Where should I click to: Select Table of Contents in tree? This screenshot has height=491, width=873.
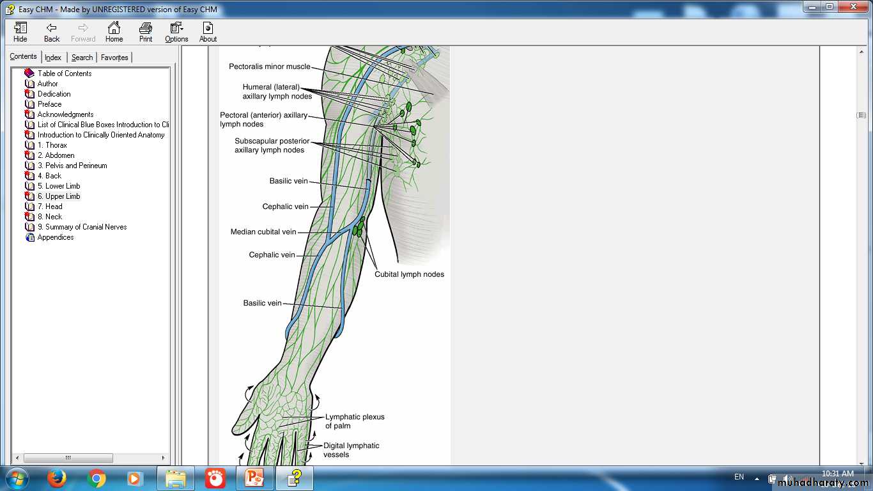[64, 74]
